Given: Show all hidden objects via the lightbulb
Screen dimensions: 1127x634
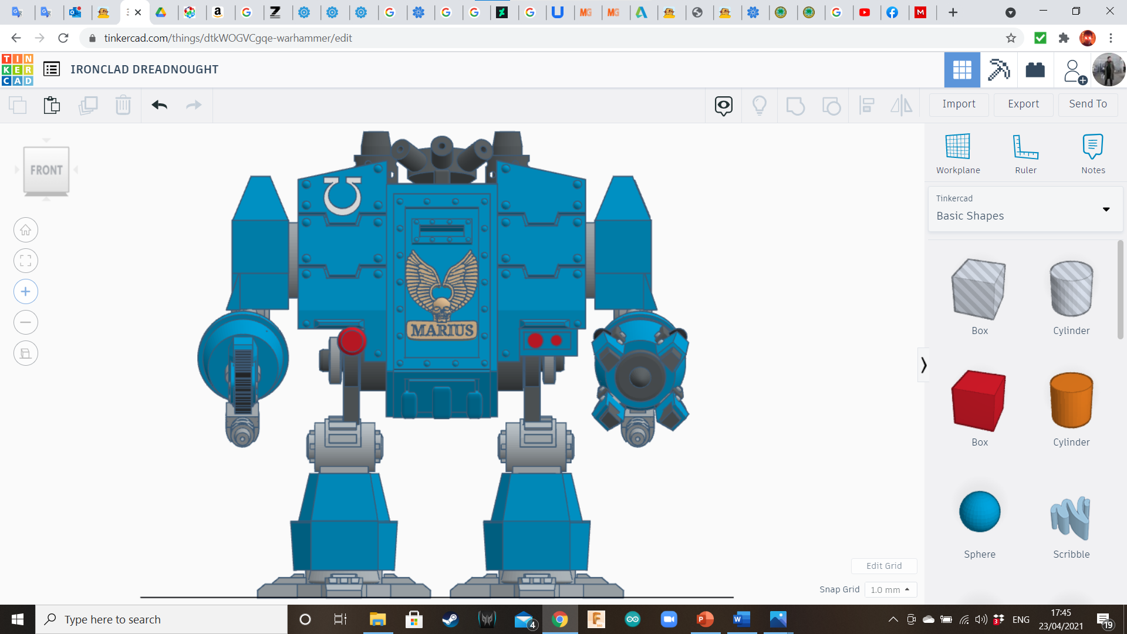Looking at the screenshot, I should coord(760,106).
